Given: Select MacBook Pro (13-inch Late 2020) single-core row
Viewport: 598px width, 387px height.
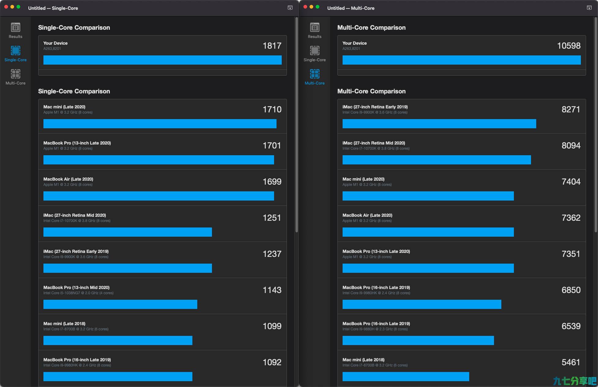Looking at the screenshot, I should 162,152.
